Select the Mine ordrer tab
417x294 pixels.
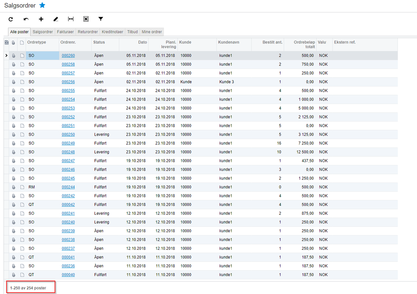(152, 32)
